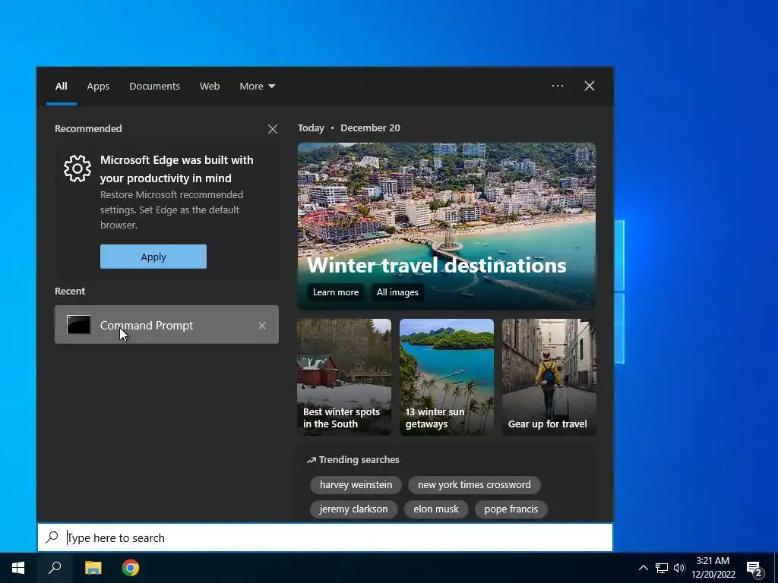This screenshot has width=778, height=583.
Task: Open the volume speaker tray icon
Action: tap(679, 568)
